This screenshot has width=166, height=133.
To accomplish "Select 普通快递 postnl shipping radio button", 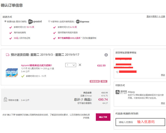I will (x=5, y=21).
